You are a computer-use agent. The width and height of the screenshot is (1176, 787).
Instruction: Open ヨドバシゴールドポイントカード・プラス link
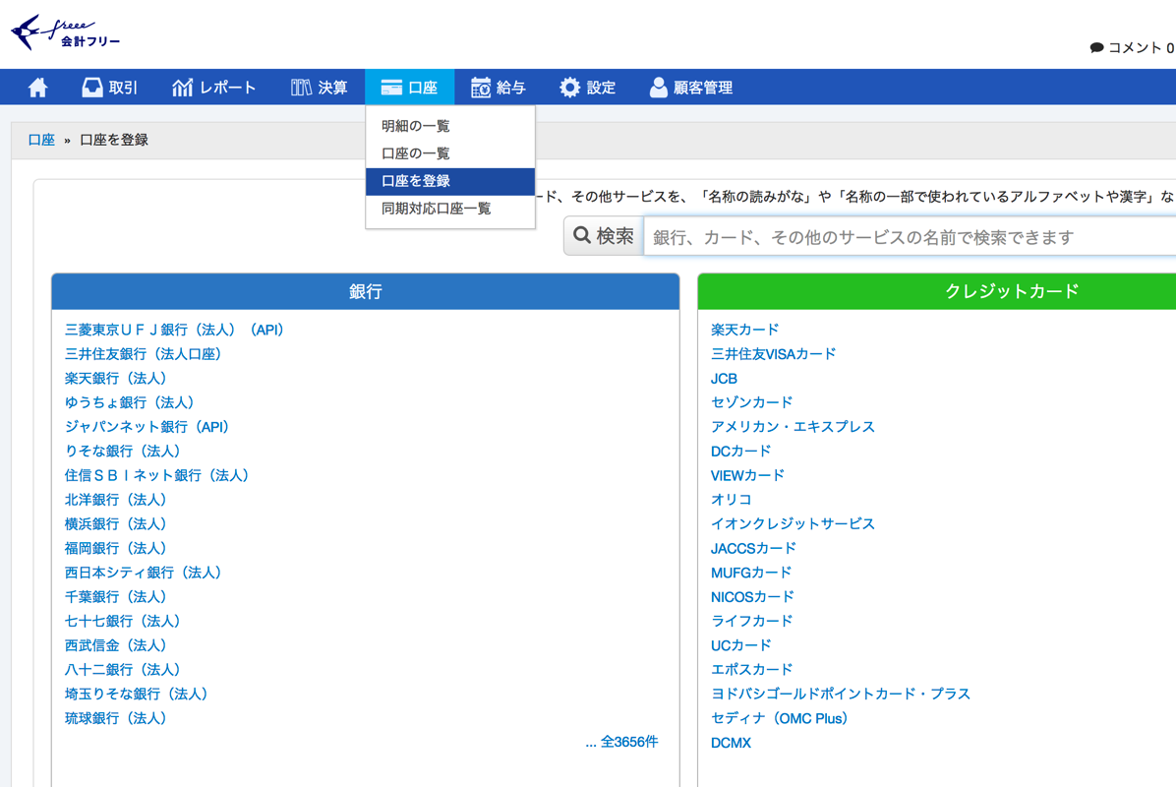coord(841,694)
